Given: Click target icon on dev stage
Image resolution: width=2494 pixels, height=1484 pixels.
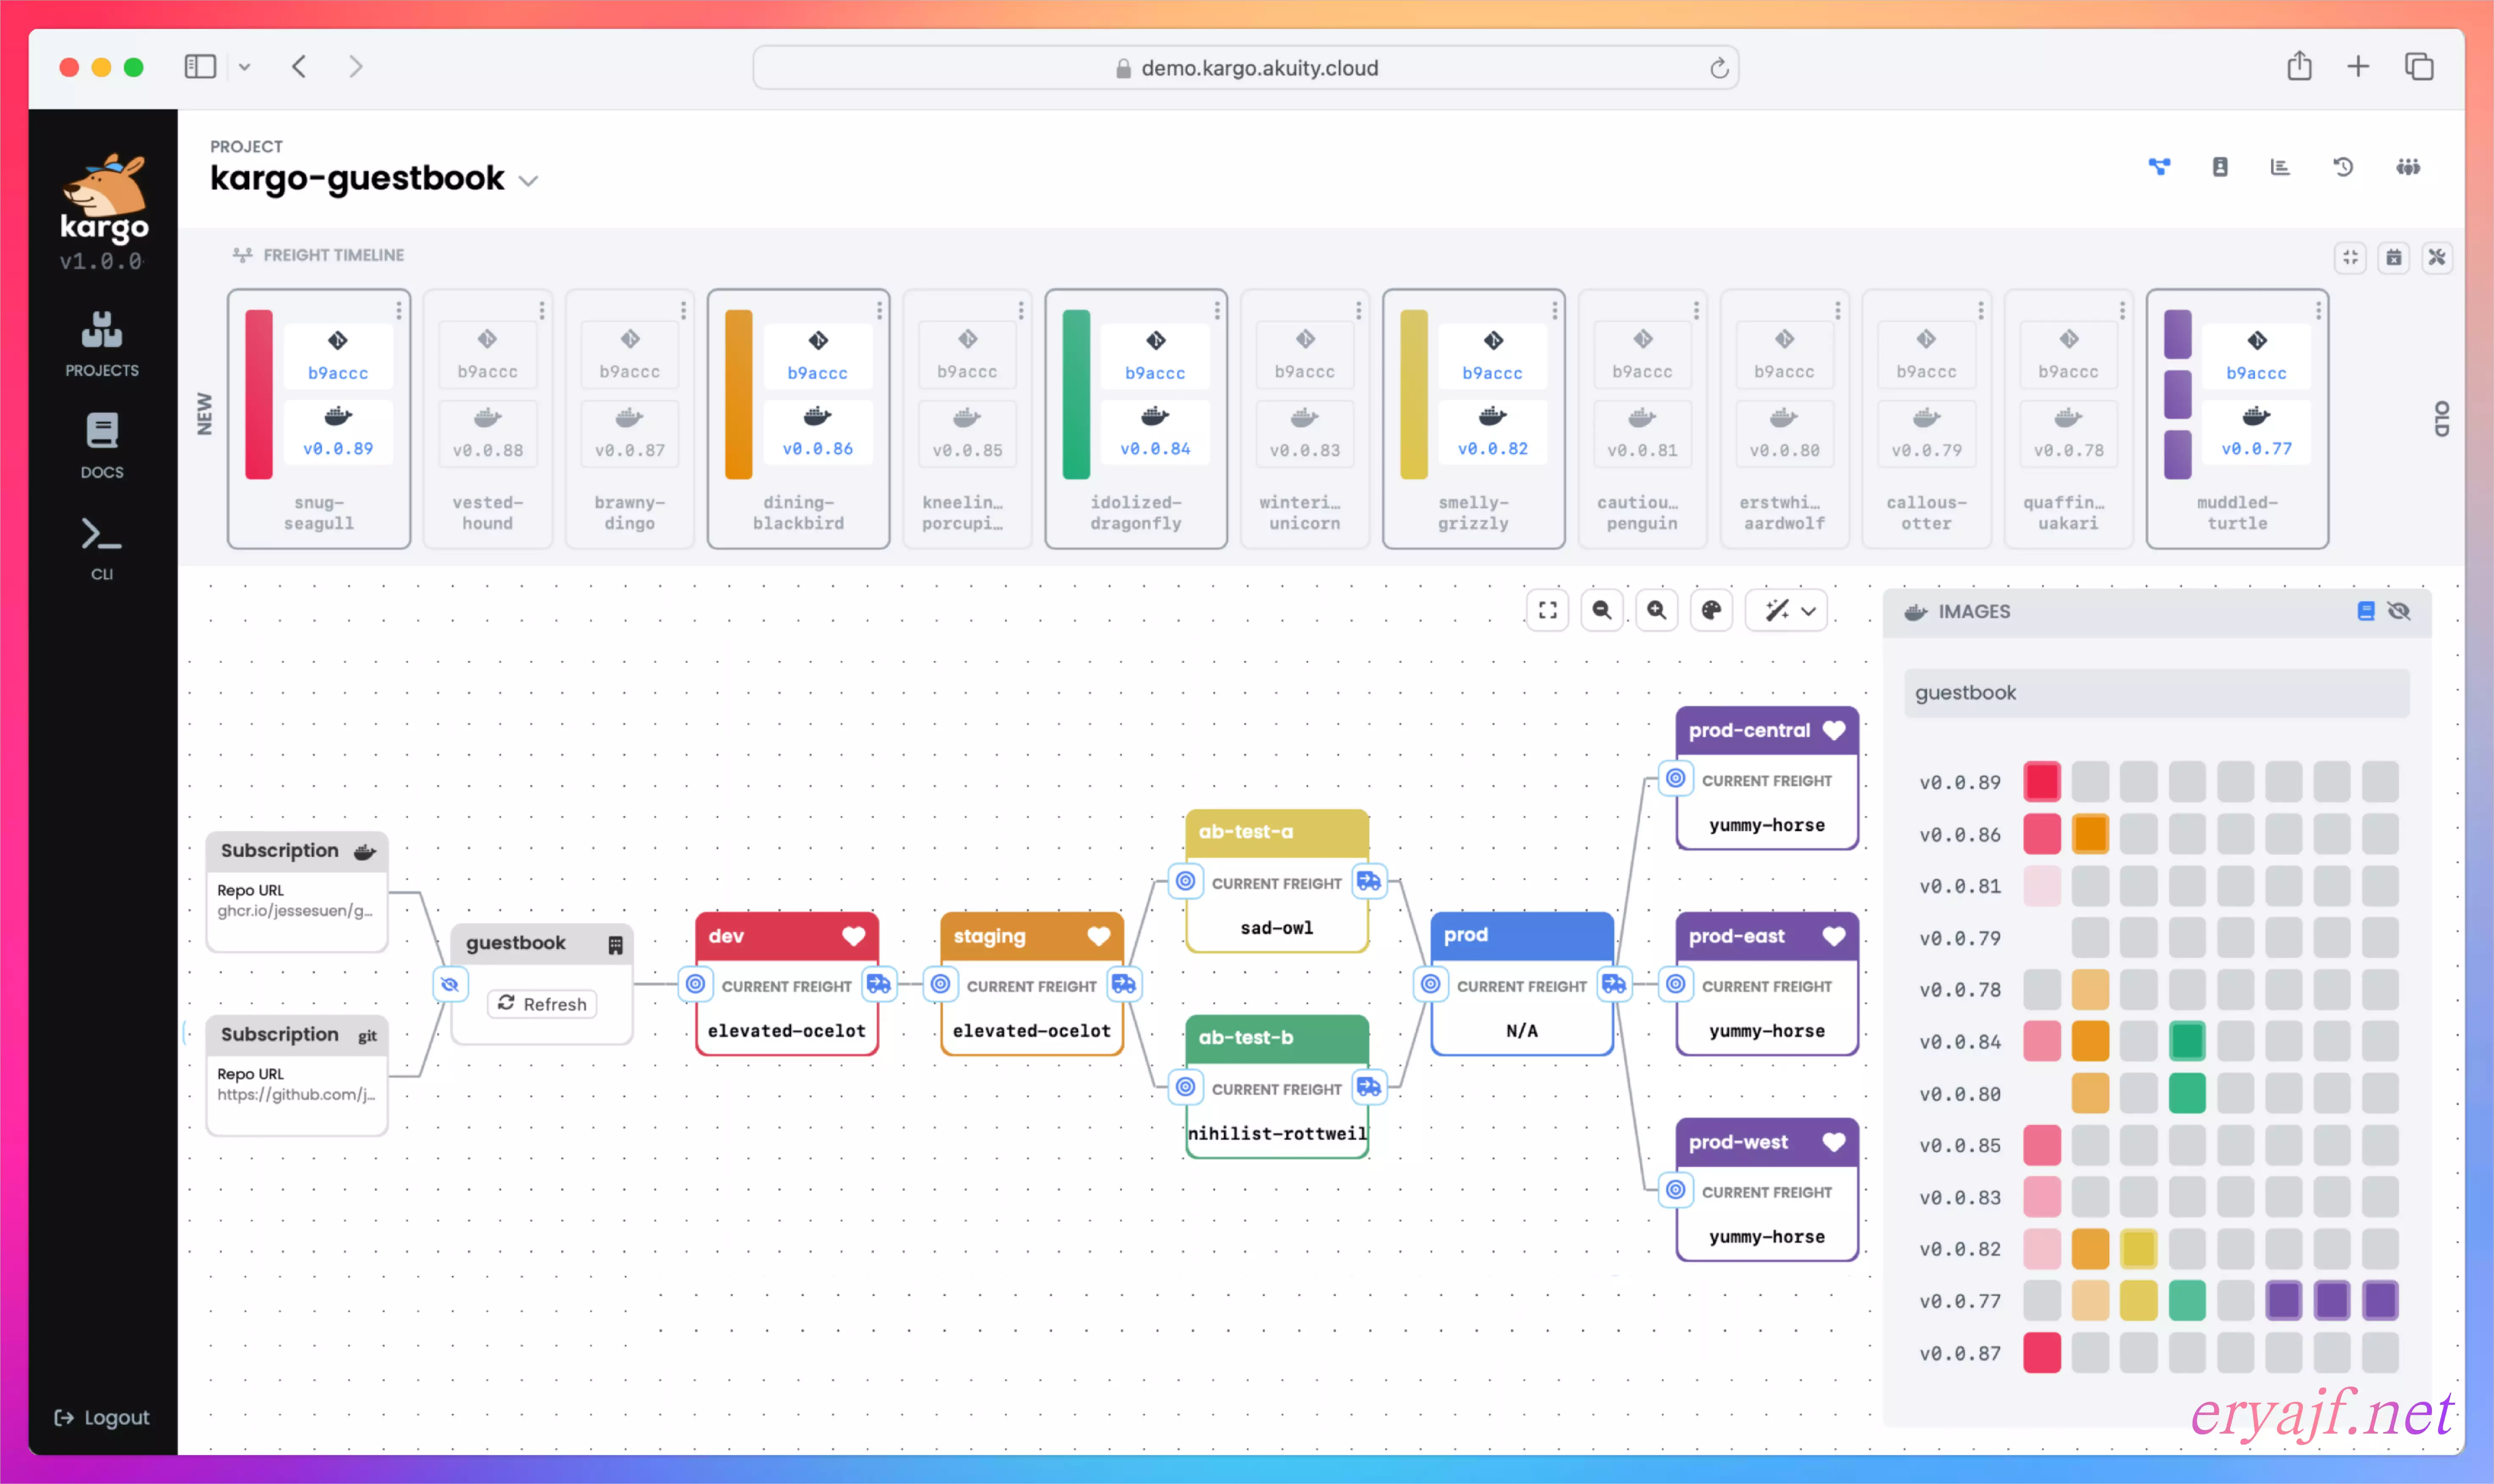Looking at the screenshot, I should pos(695,984).
